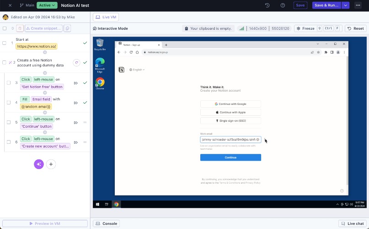The image size is (369, 229).
Task: Open the English language dropdown
Action: click(137, 70)
